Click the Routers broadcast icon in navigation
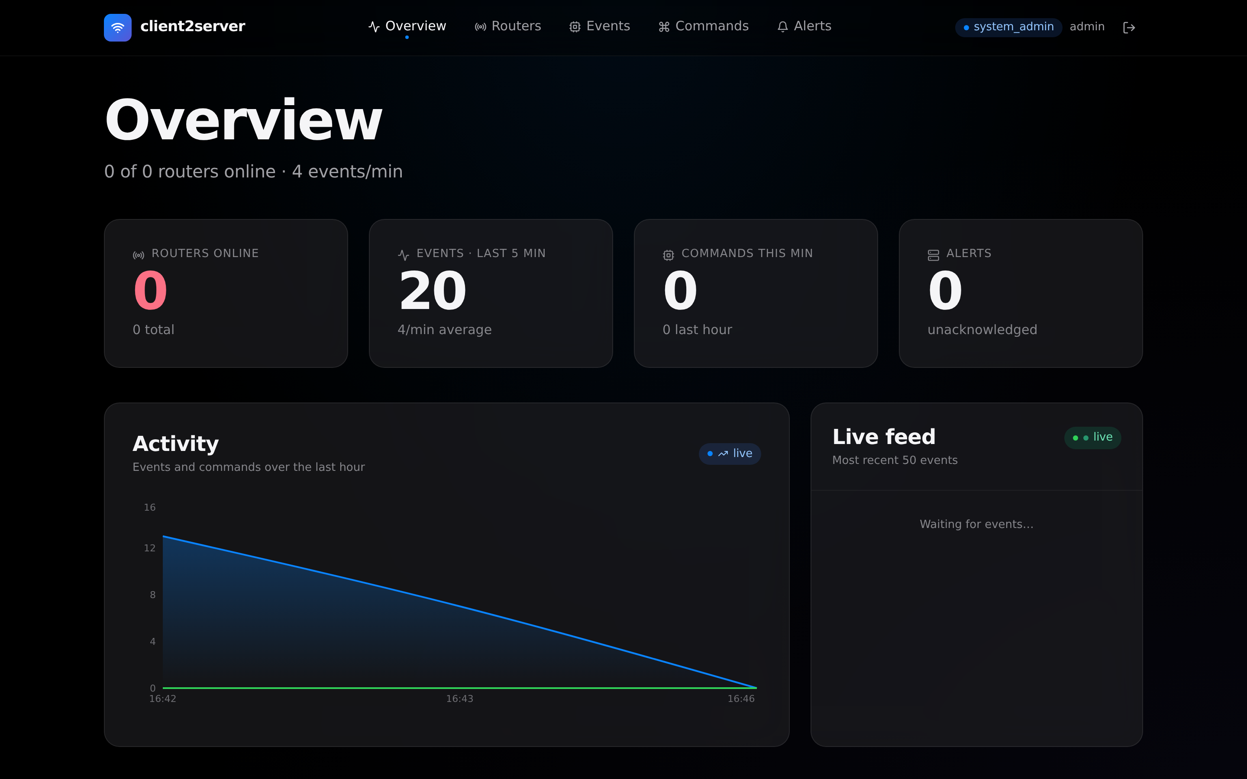1247x779 pixels. click(480, 27)
